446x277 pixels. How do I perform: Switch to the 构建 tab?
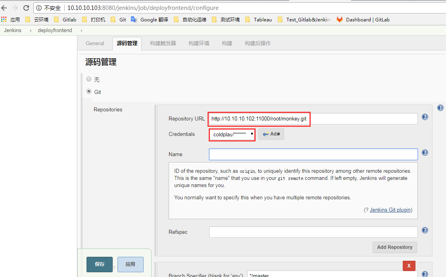(227, 43)
